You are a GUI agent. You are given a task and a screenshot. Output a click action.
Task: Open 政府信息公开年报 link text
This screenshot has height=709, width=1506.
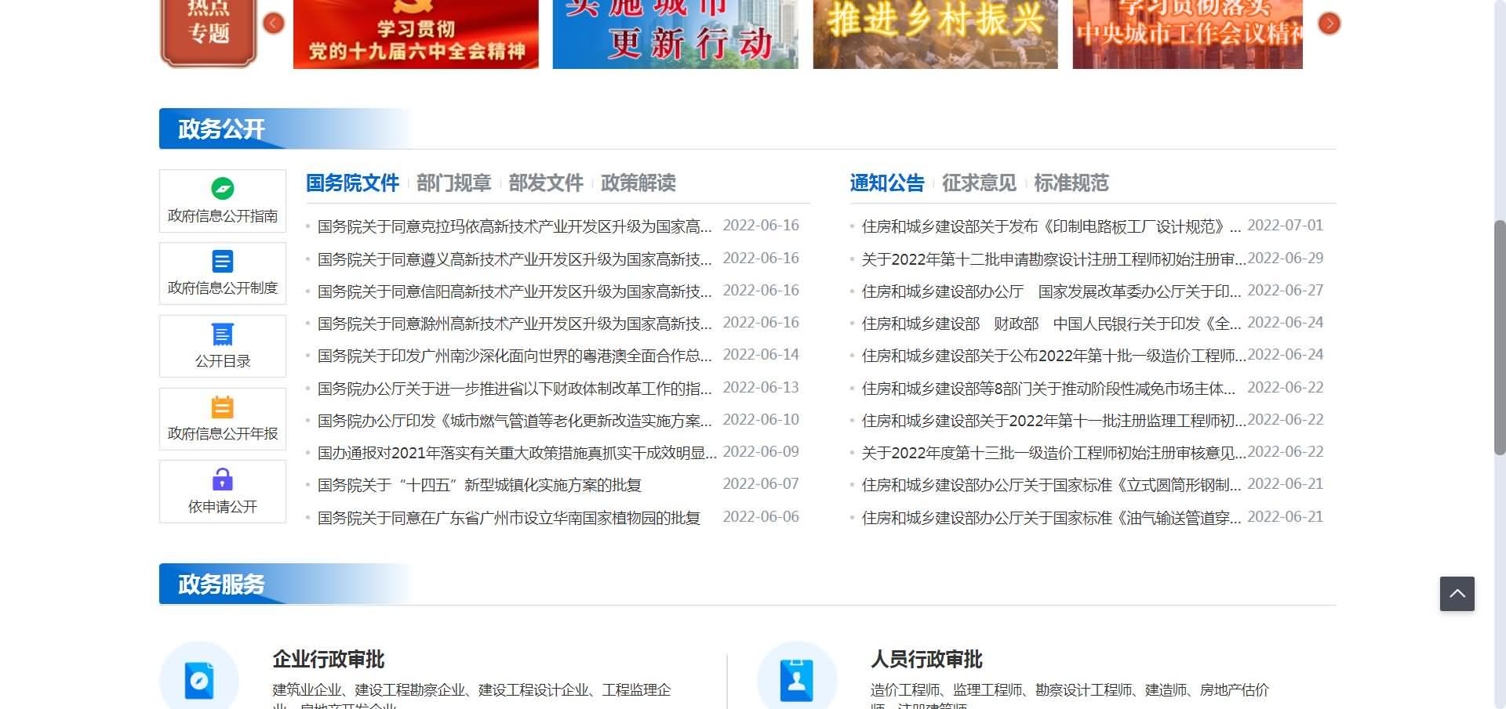coord(223,434)
